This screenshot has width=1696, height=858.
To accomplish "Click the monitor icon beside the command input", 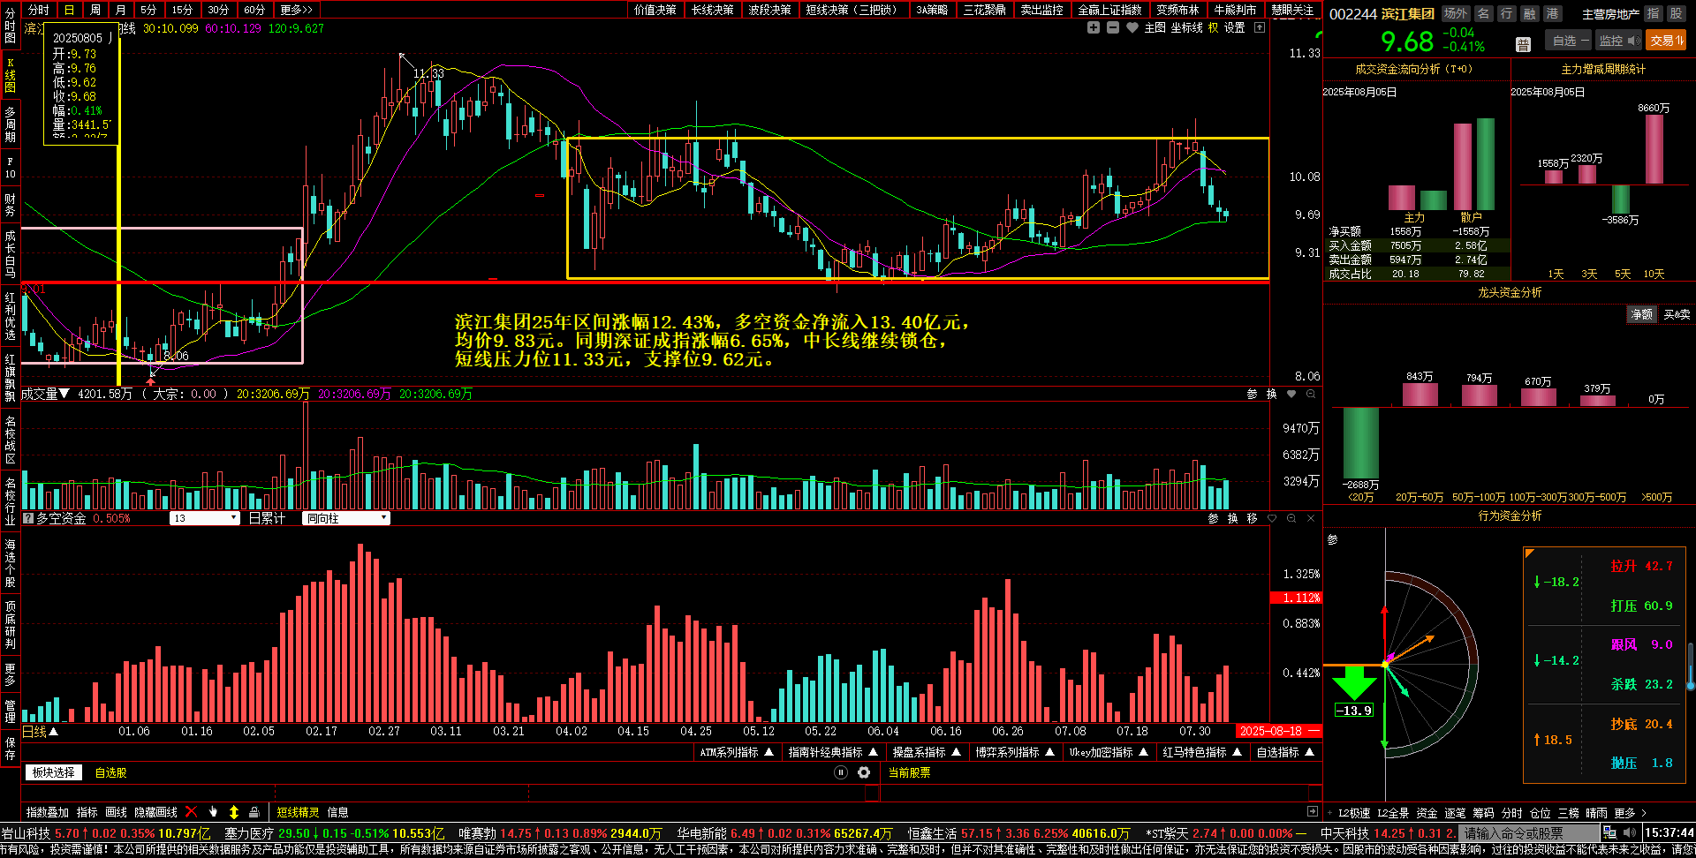I will pos(1610,832).
